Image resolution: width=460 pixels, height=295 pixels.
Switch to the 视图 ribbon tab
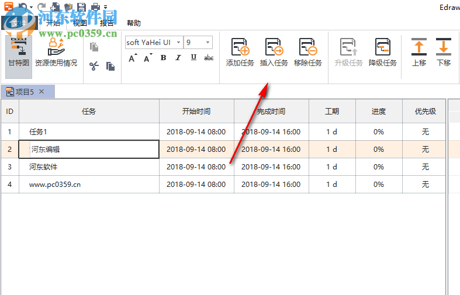pos(80,23)
